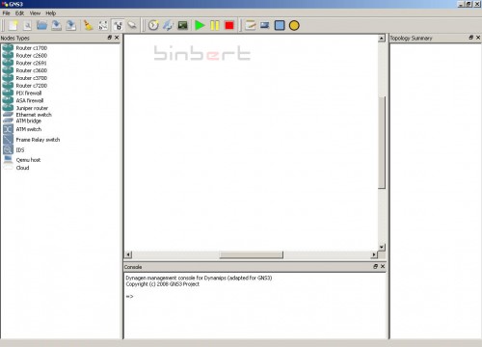
Task: Float the Nodes Types panel
Action: click(110, 38)
